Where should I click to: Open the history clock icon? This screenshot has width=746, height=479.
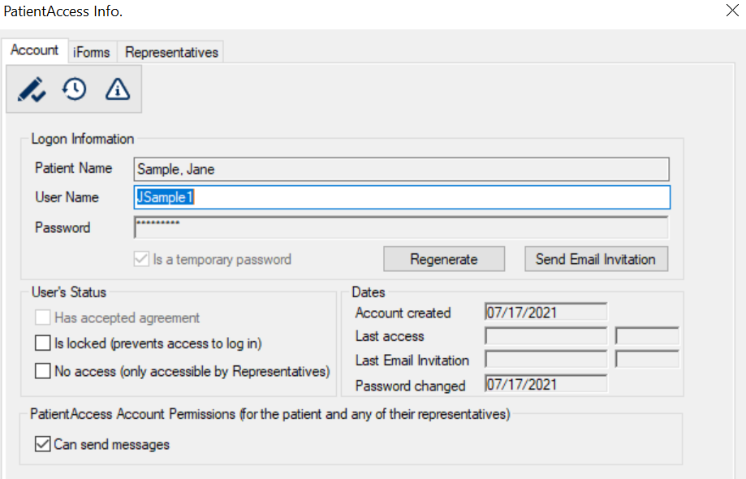coord(74,89)
